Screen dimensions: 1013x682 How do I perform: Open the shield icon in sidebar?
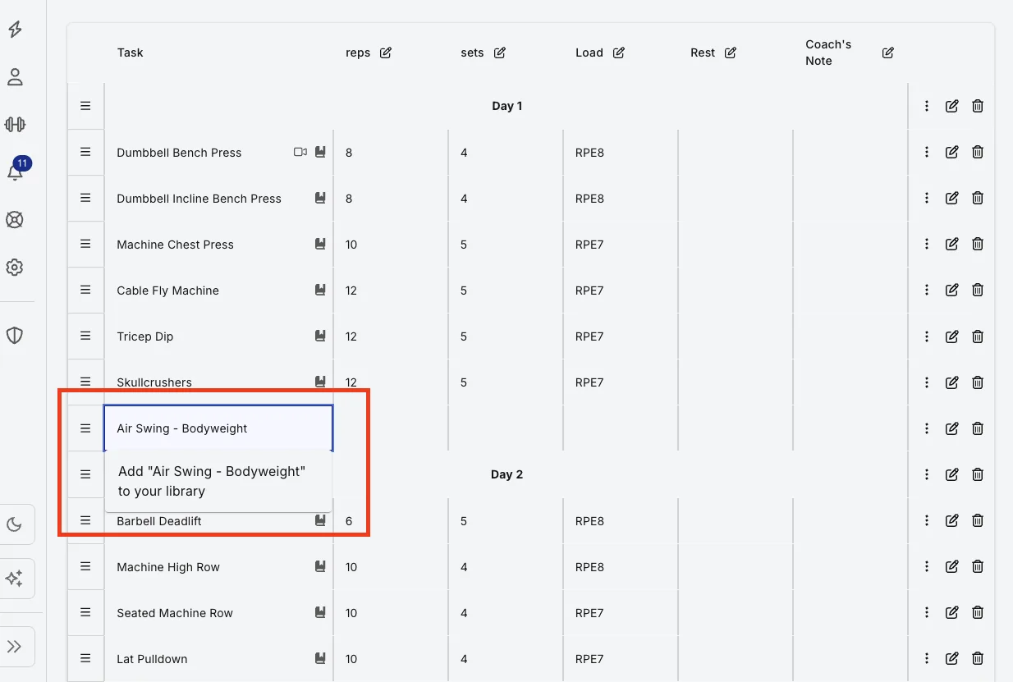15,335
